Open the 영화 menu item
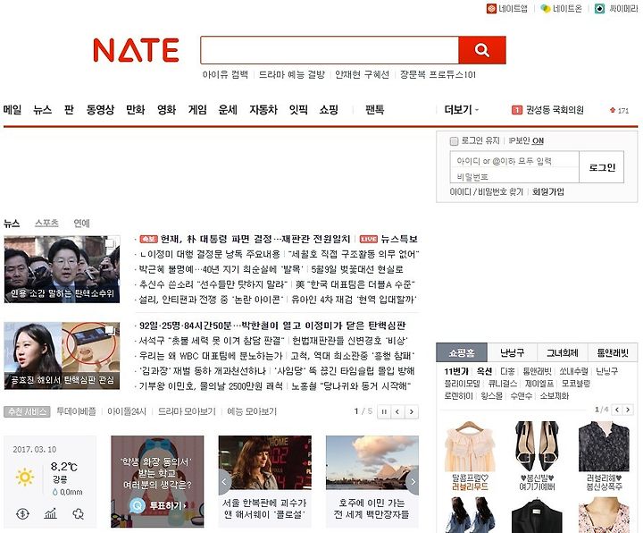Screen dimensions: 643x533 166,110
